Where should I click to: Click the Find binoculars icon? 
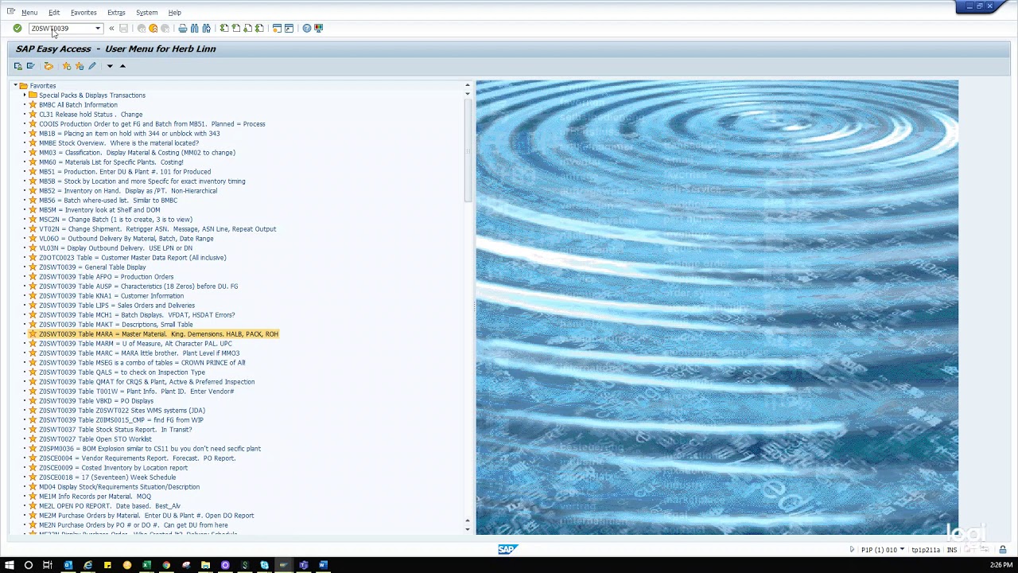click(x=195, y=29)
